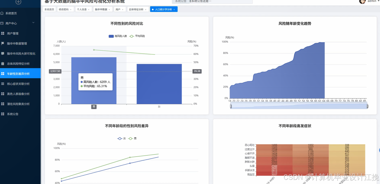Open 总体风险特征分析 in sidebar
The image size is (380, 184).
(20, 64)
